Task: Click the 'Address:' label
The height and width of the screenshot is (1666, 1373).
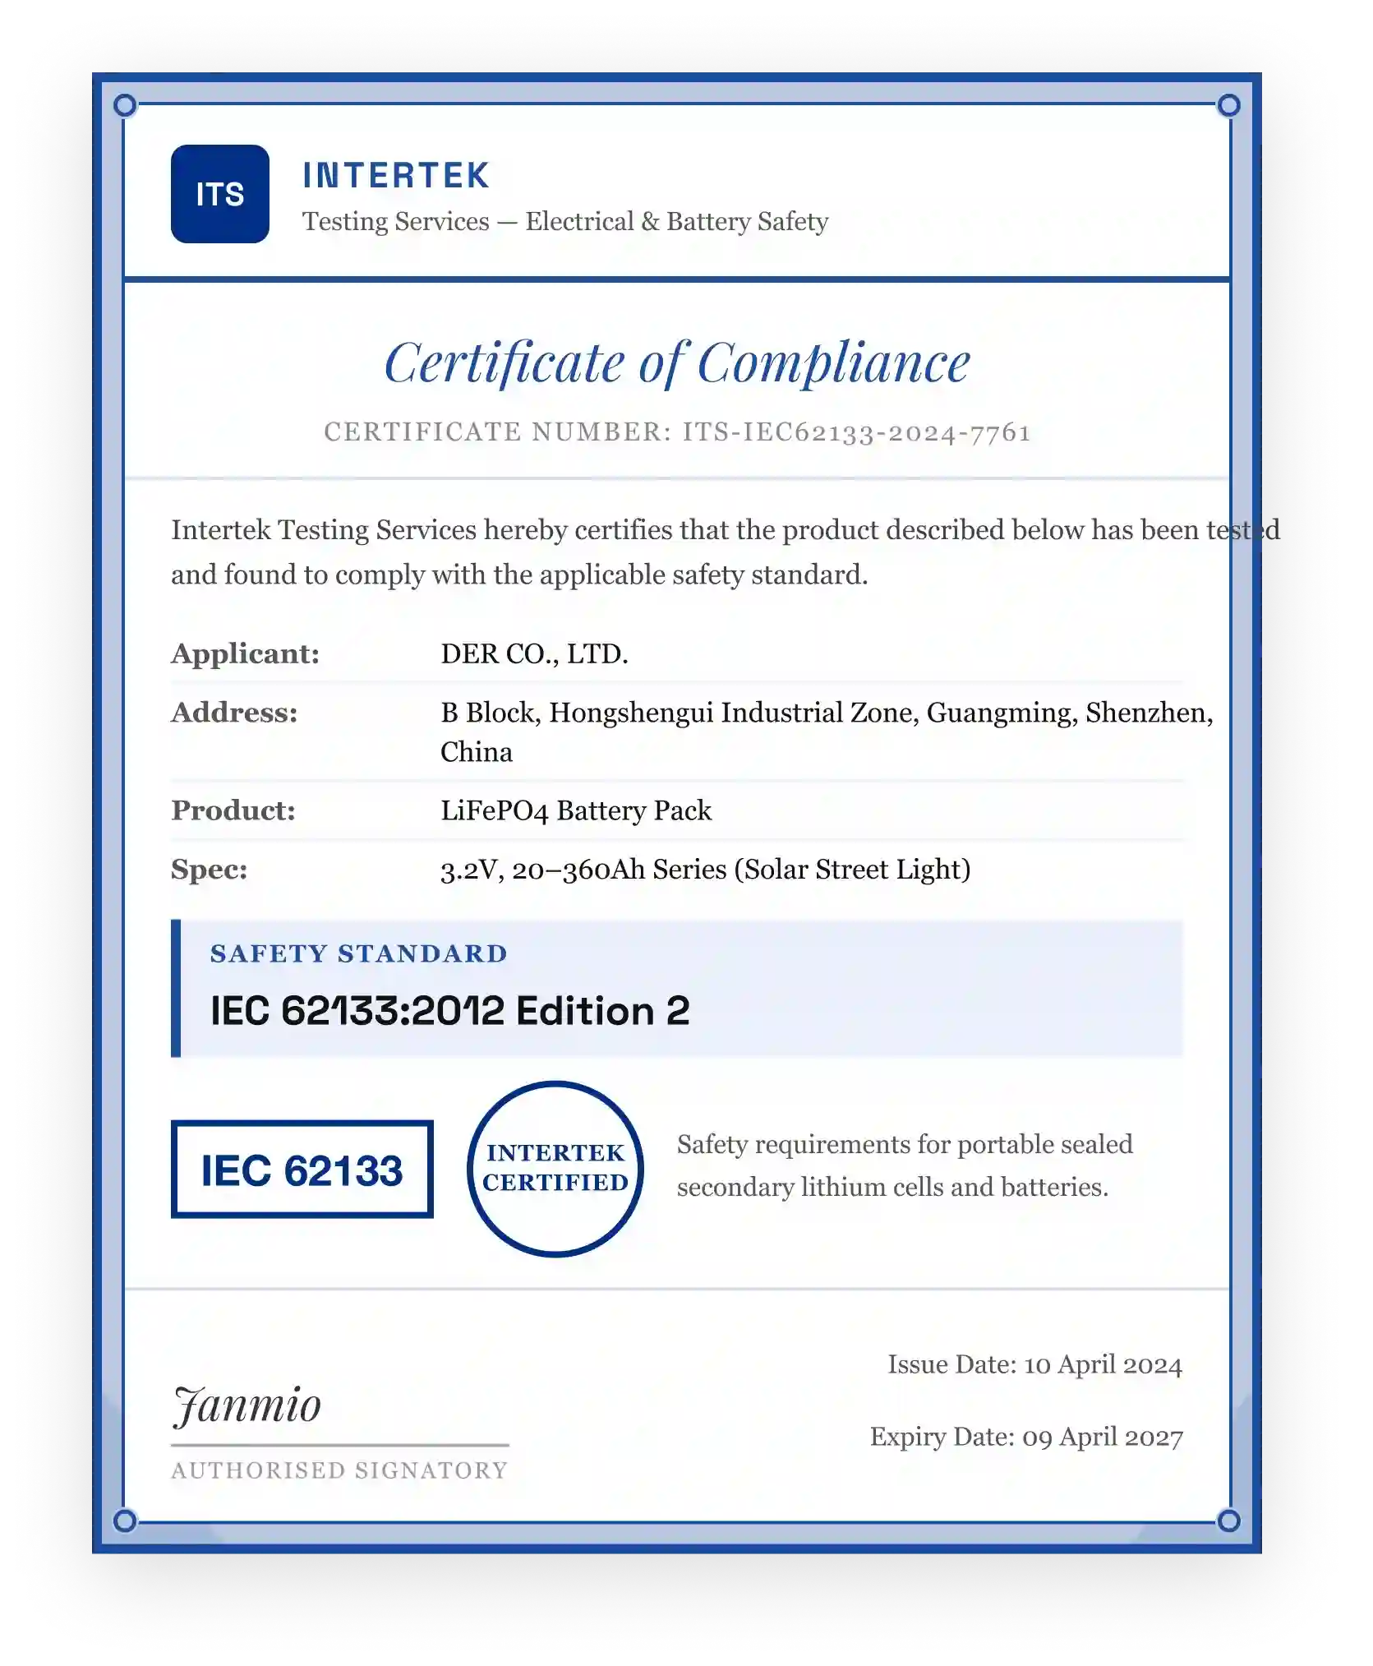Action: (234, 713)
